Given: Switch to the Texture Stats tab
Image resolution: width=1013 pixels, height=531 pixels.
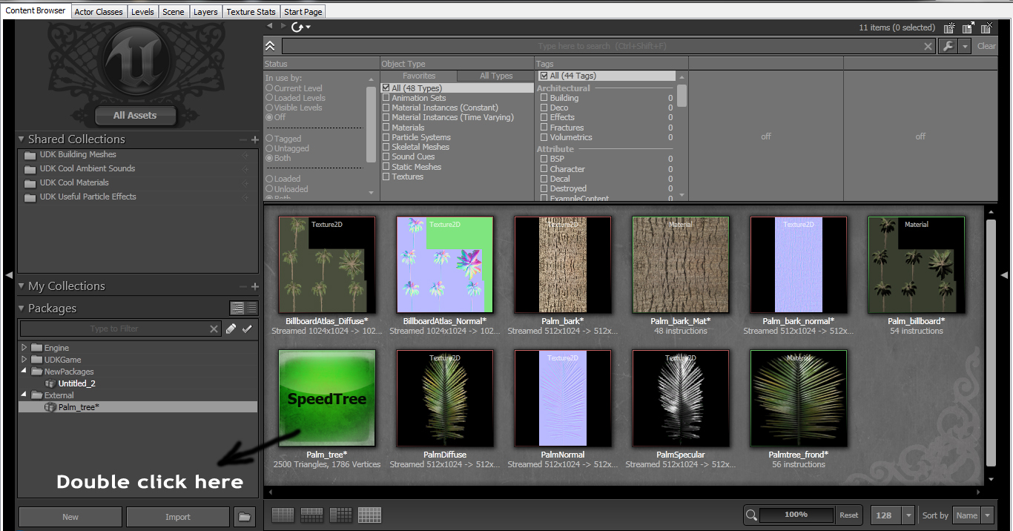Looking at the screenshot, I should (251, 12).
